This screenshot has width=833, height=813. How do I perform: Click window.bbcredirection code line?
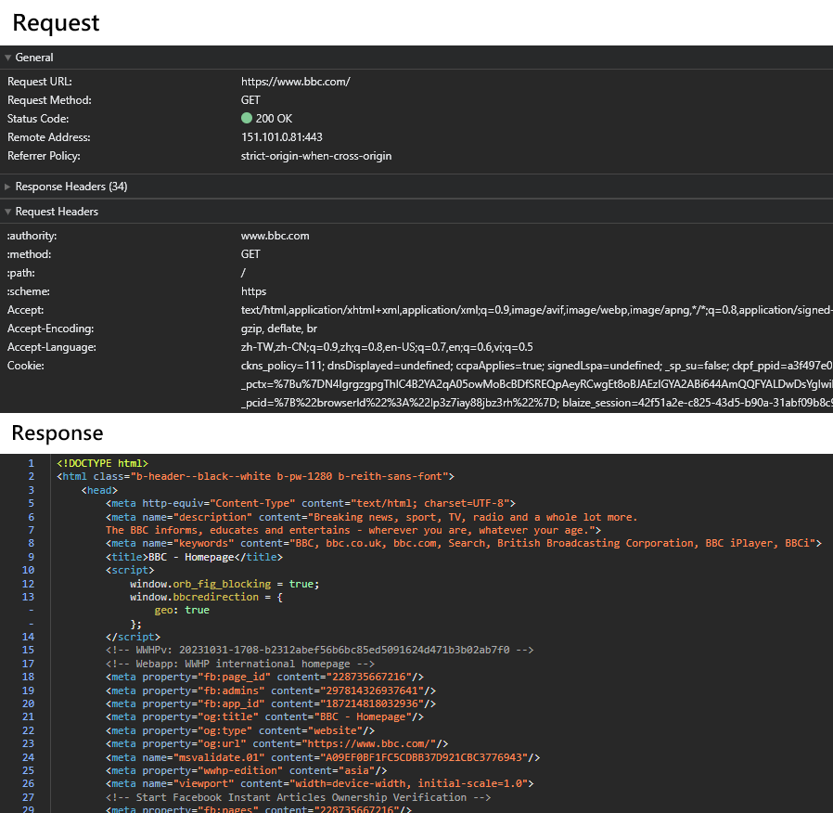[206, 598]
